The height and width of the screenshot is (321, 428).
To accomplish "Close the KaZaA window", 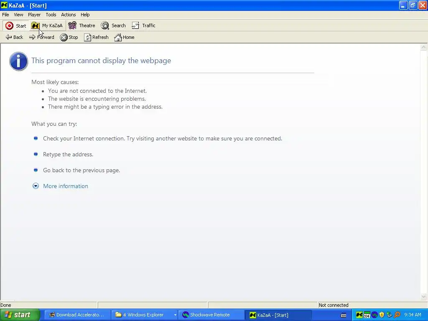I will point(423,5).
